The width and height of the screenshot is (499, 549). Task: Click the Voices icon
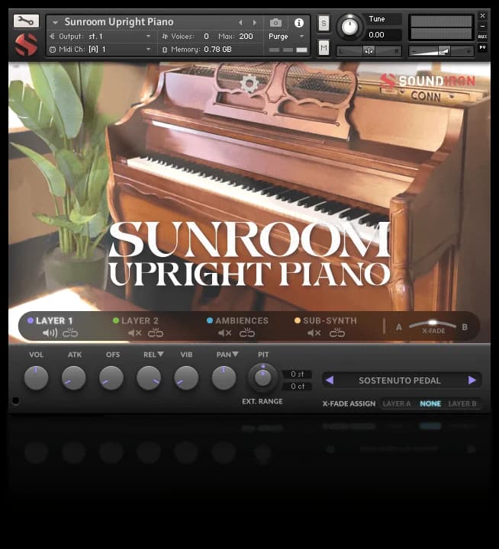(165, 36)
